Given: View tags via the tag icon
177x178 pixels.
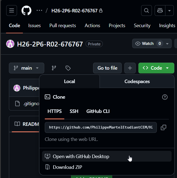Looking at the screenshot, I should [x=68, y=68].
